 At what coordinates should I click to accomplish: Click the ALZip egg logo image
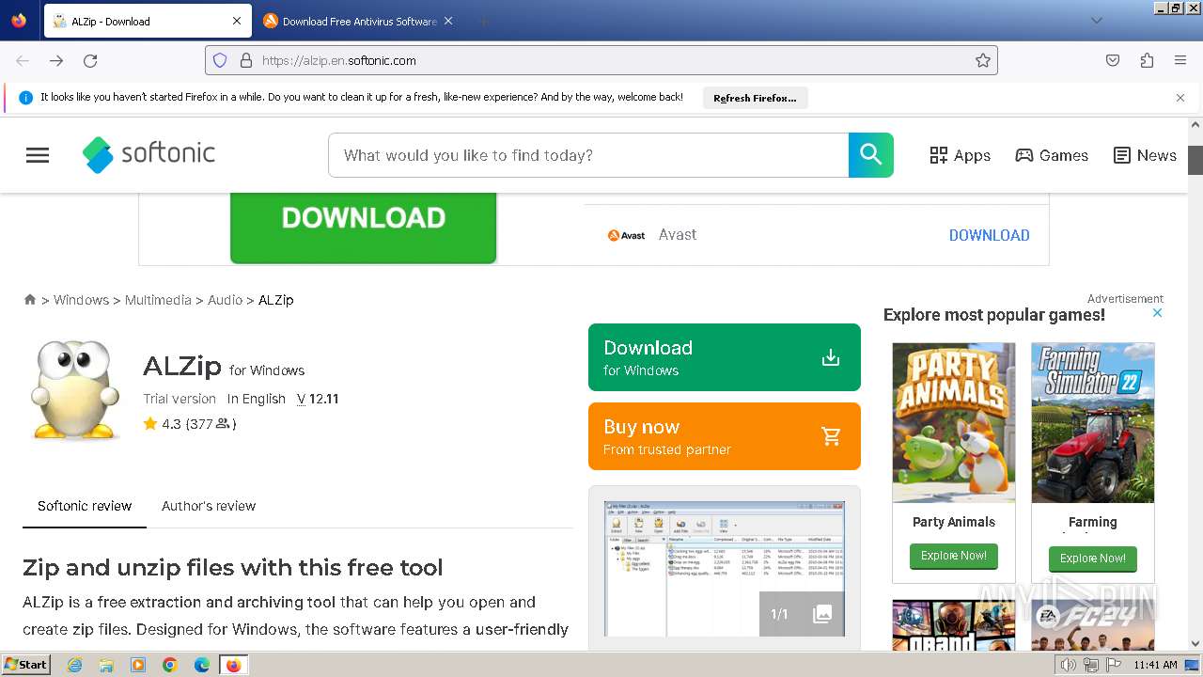click(75, 390)
